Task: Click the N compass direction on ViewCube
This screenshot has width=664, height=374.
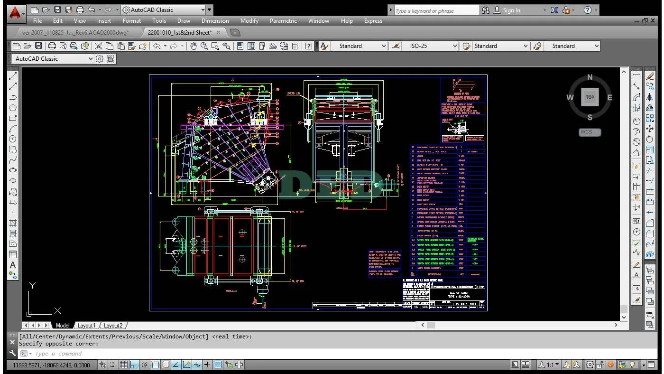Action: point(590,77)
